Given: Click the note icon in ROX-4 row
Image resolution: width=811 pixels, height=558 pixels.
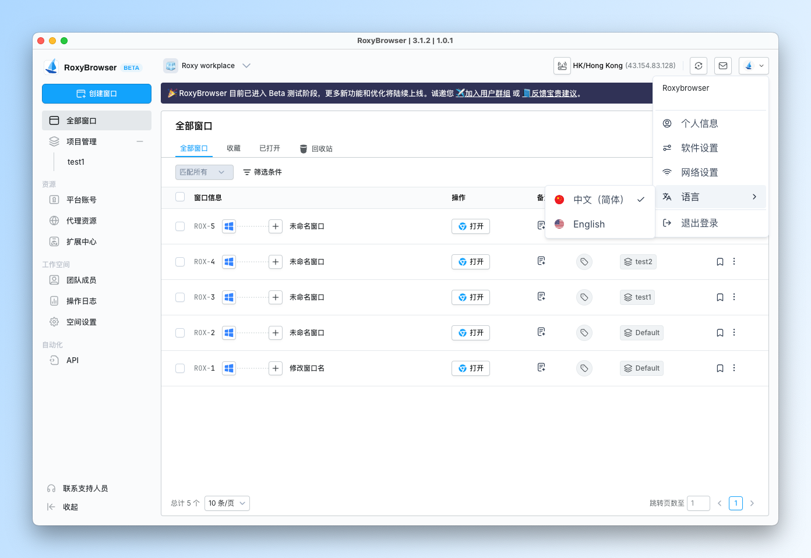Looking at the screenshot, I should (541, 261).
